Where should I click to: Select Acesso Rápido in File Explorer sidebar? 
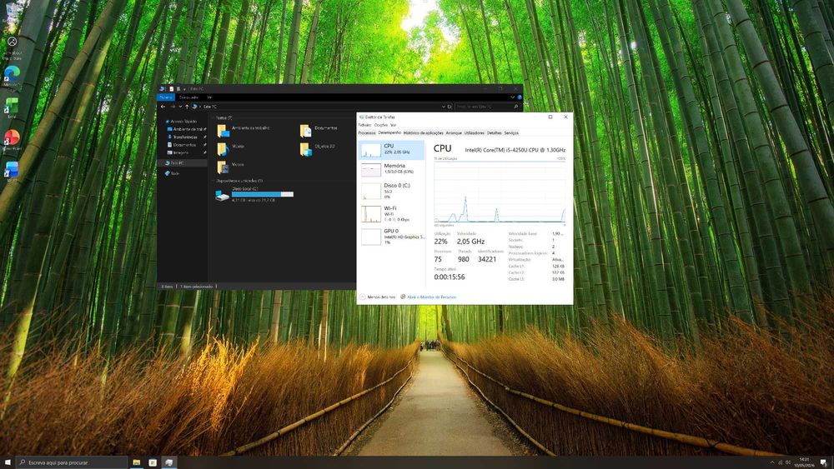click(181, 121)
